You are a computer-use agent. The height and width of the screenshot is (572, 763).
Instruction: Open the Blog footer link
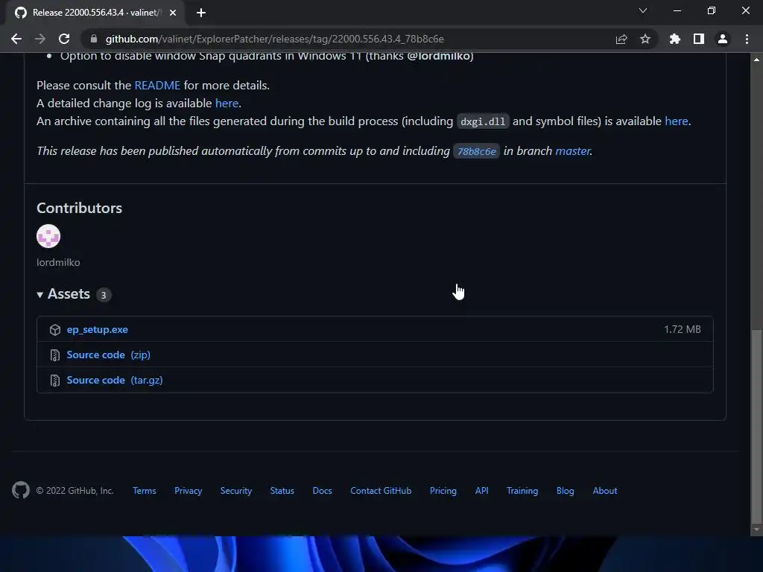566,491
